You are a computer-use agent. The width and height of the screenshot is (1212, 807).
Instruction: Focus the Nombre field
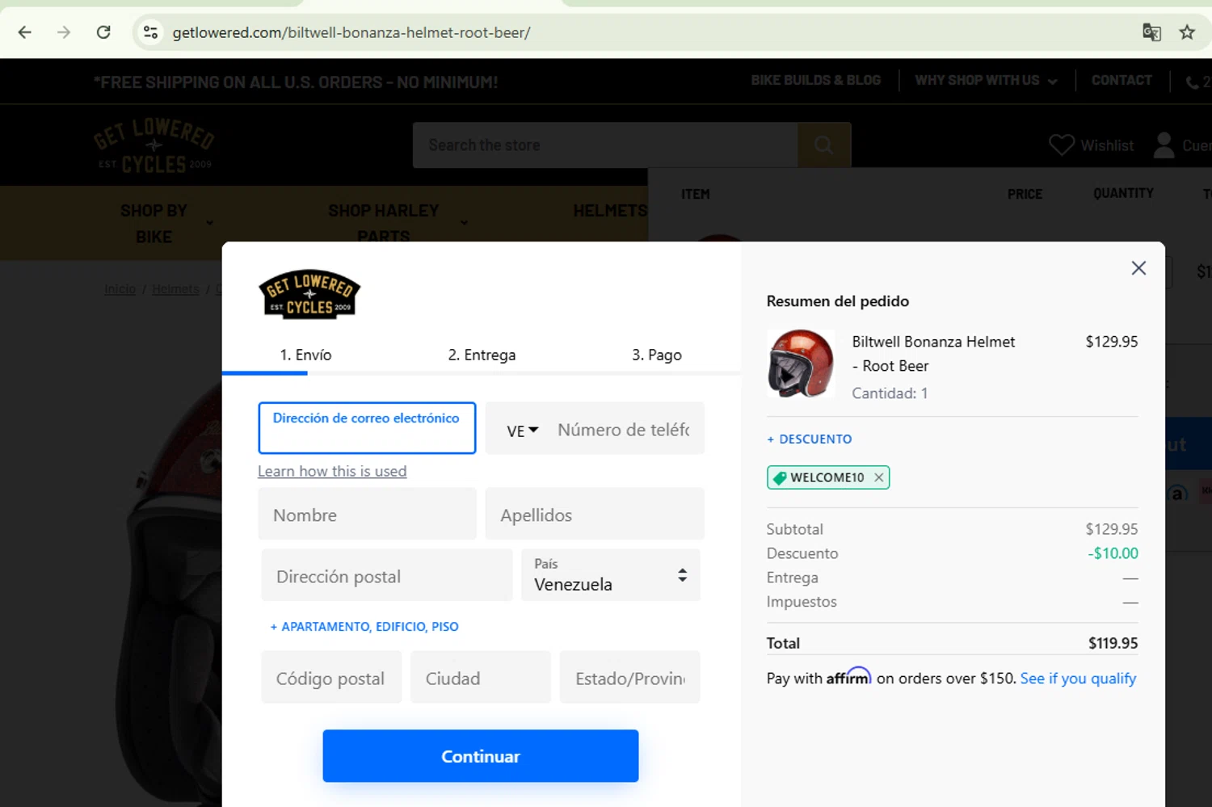pos(367,514)
